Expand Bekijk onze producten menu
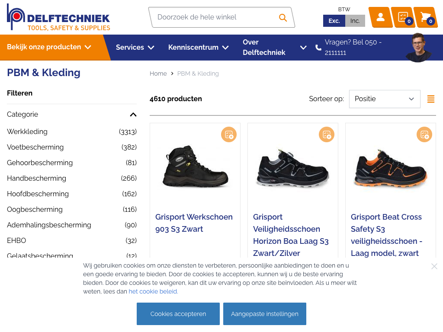Viewport: 443px width, 332px height. click(x=49, y=47)
